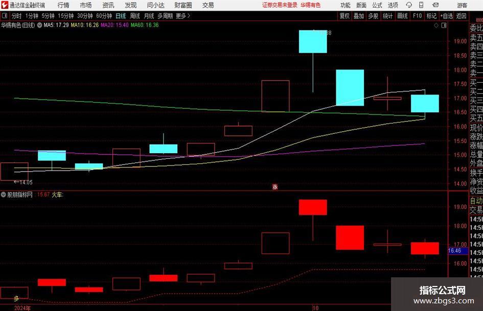Click the 股朋指标网 indicator name

pyautogui.click(x=20, y=195)
